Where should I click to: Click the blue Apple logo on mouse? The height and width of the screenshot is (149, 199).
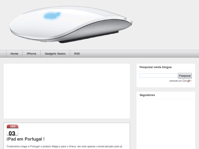point(52,16)
